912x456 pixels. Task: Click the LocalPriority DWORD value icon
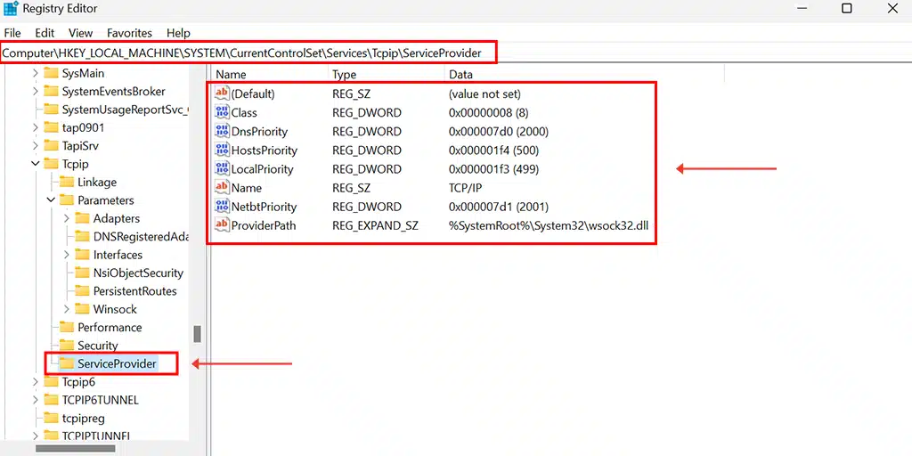[222, 168]
